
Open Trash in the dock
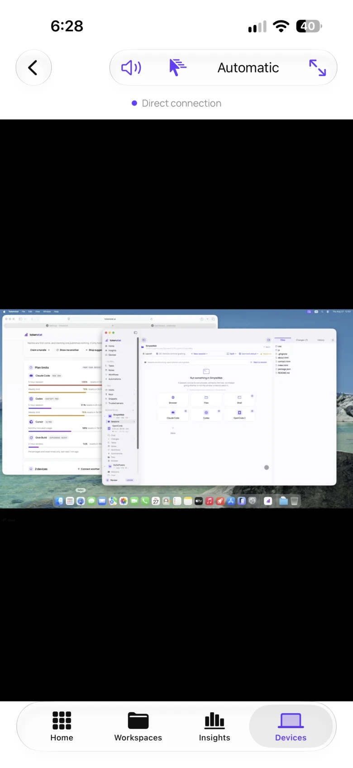point(294,501)
